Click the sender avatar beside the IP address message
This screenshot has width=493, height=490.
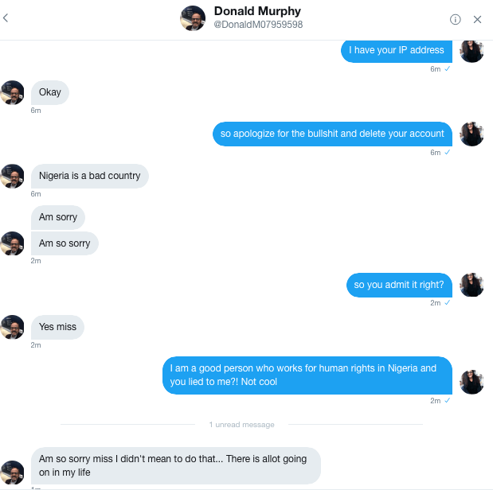[x=472, y=51]
